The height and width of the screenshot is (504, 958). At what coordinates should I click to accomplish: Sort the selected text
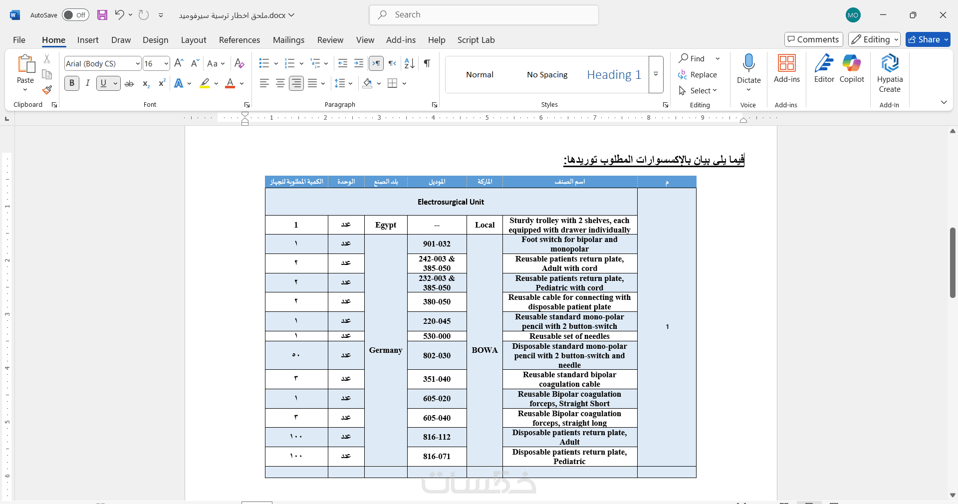(410, 63)
